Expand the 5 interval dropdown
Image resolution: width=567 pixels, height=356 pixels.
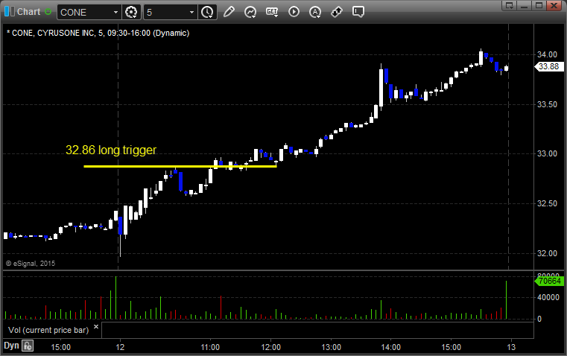pos(191,12)
